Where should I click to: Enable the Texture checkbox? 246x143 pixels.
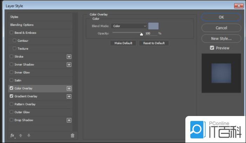[14, 48]
